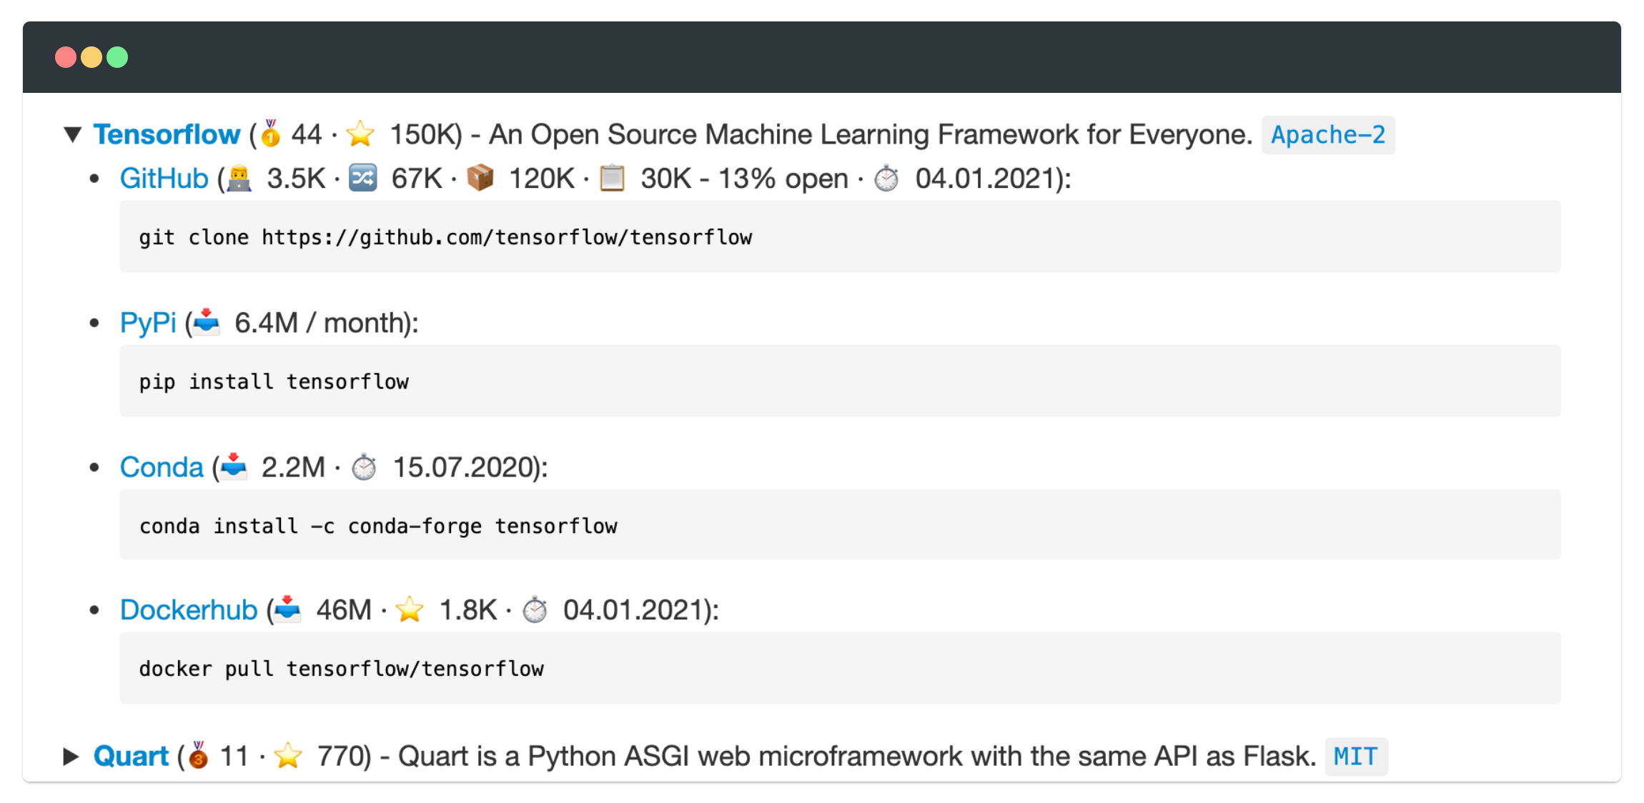Click the package box icon beside 120K
This screenshot has width=1644, height=803.
click(x=480, y=179)
